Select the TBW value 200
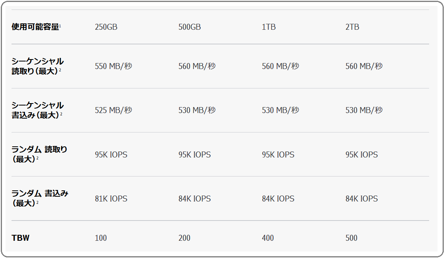 click(184, 238)
